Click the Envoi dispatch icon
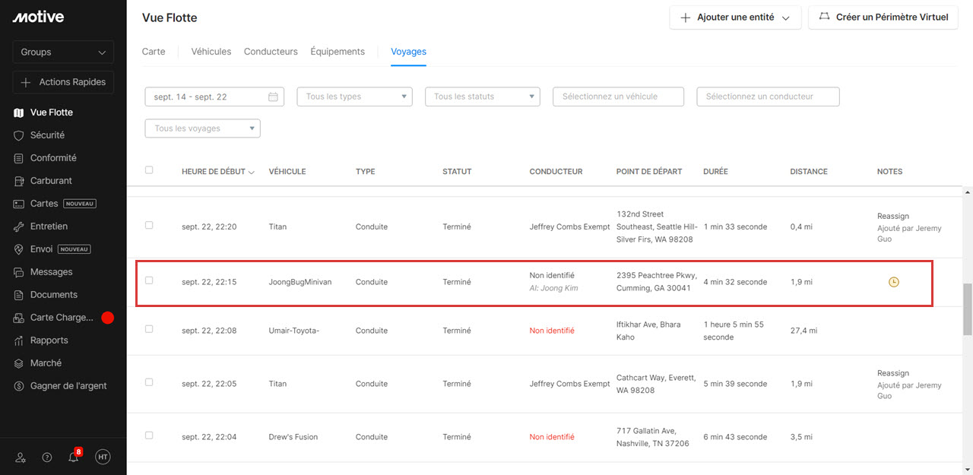973x475 pixels. 19,249
